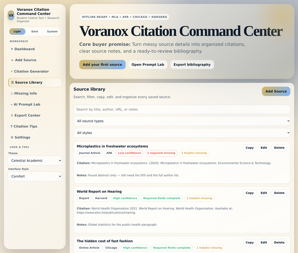Click the OFFLINE-READY MLA APA badge
The image size is (298, 253).
tap(124, 17)
